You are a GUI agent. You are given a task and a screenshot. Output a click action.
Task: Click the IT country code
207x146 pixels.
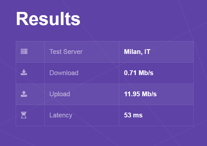tap(147, 52)
